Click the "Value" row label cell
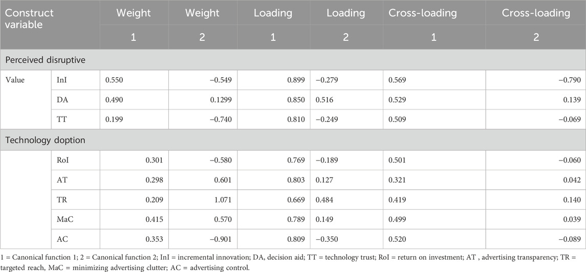 (x=16, y=80)
